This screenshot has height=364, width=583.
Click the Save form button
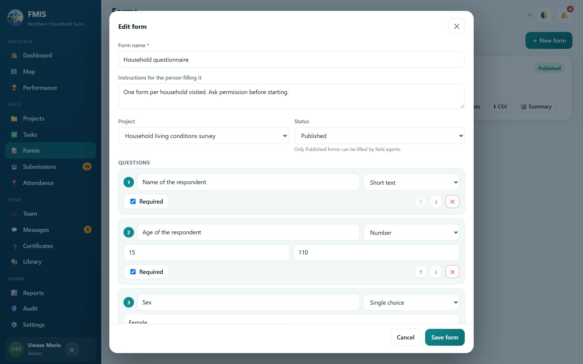445,337
